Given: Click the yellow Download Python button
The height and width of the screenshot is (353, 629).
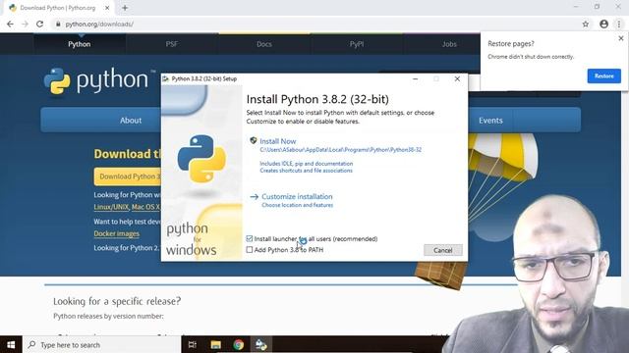Looking at the screenshot, I should (x=127, y=176).
